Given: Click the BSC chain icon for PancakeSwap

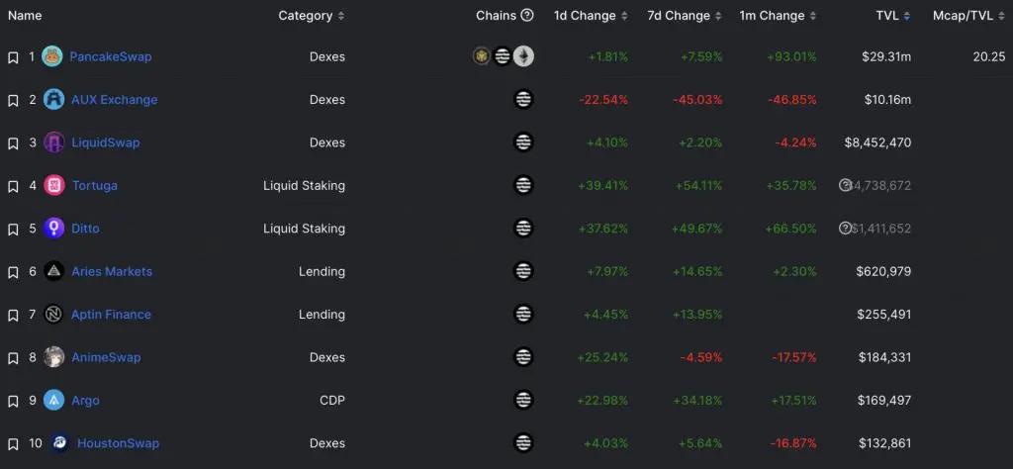Looking at the screenshot, I should [x=482, y=56].
